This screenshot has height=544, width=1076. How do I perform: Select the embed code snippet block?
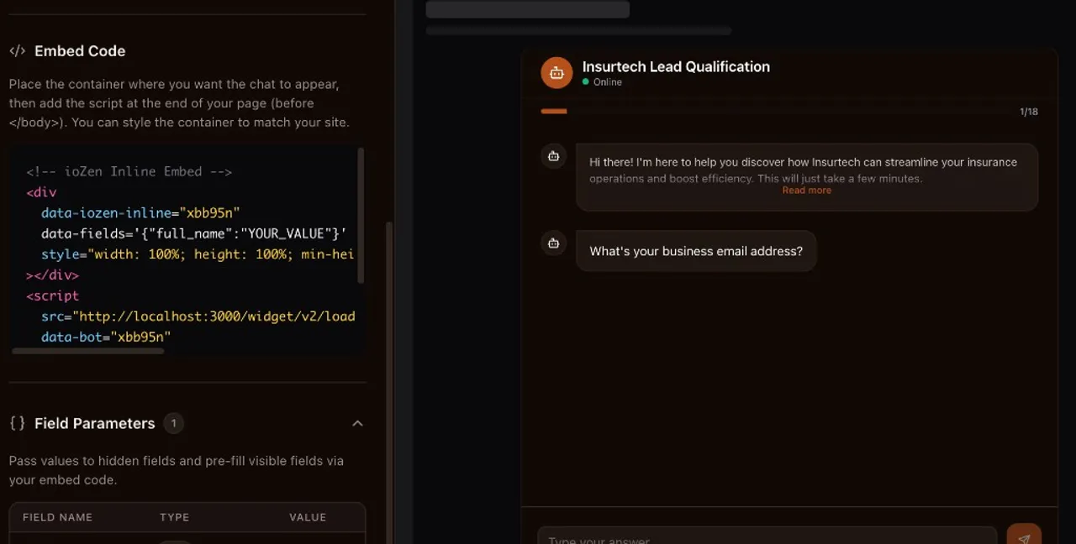click(187, 252)
